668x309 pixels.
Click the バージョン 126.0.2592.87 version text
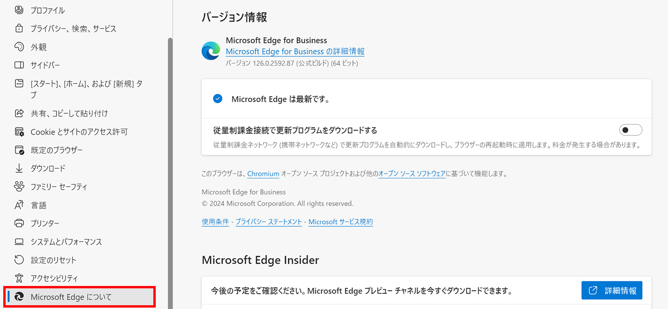[292, 63]
